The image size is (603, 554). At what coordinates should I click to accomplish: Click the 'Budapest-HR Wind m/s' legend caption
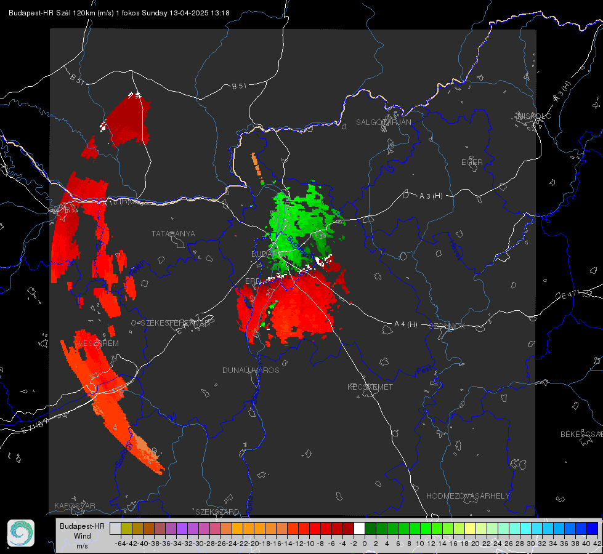[82, 536]
